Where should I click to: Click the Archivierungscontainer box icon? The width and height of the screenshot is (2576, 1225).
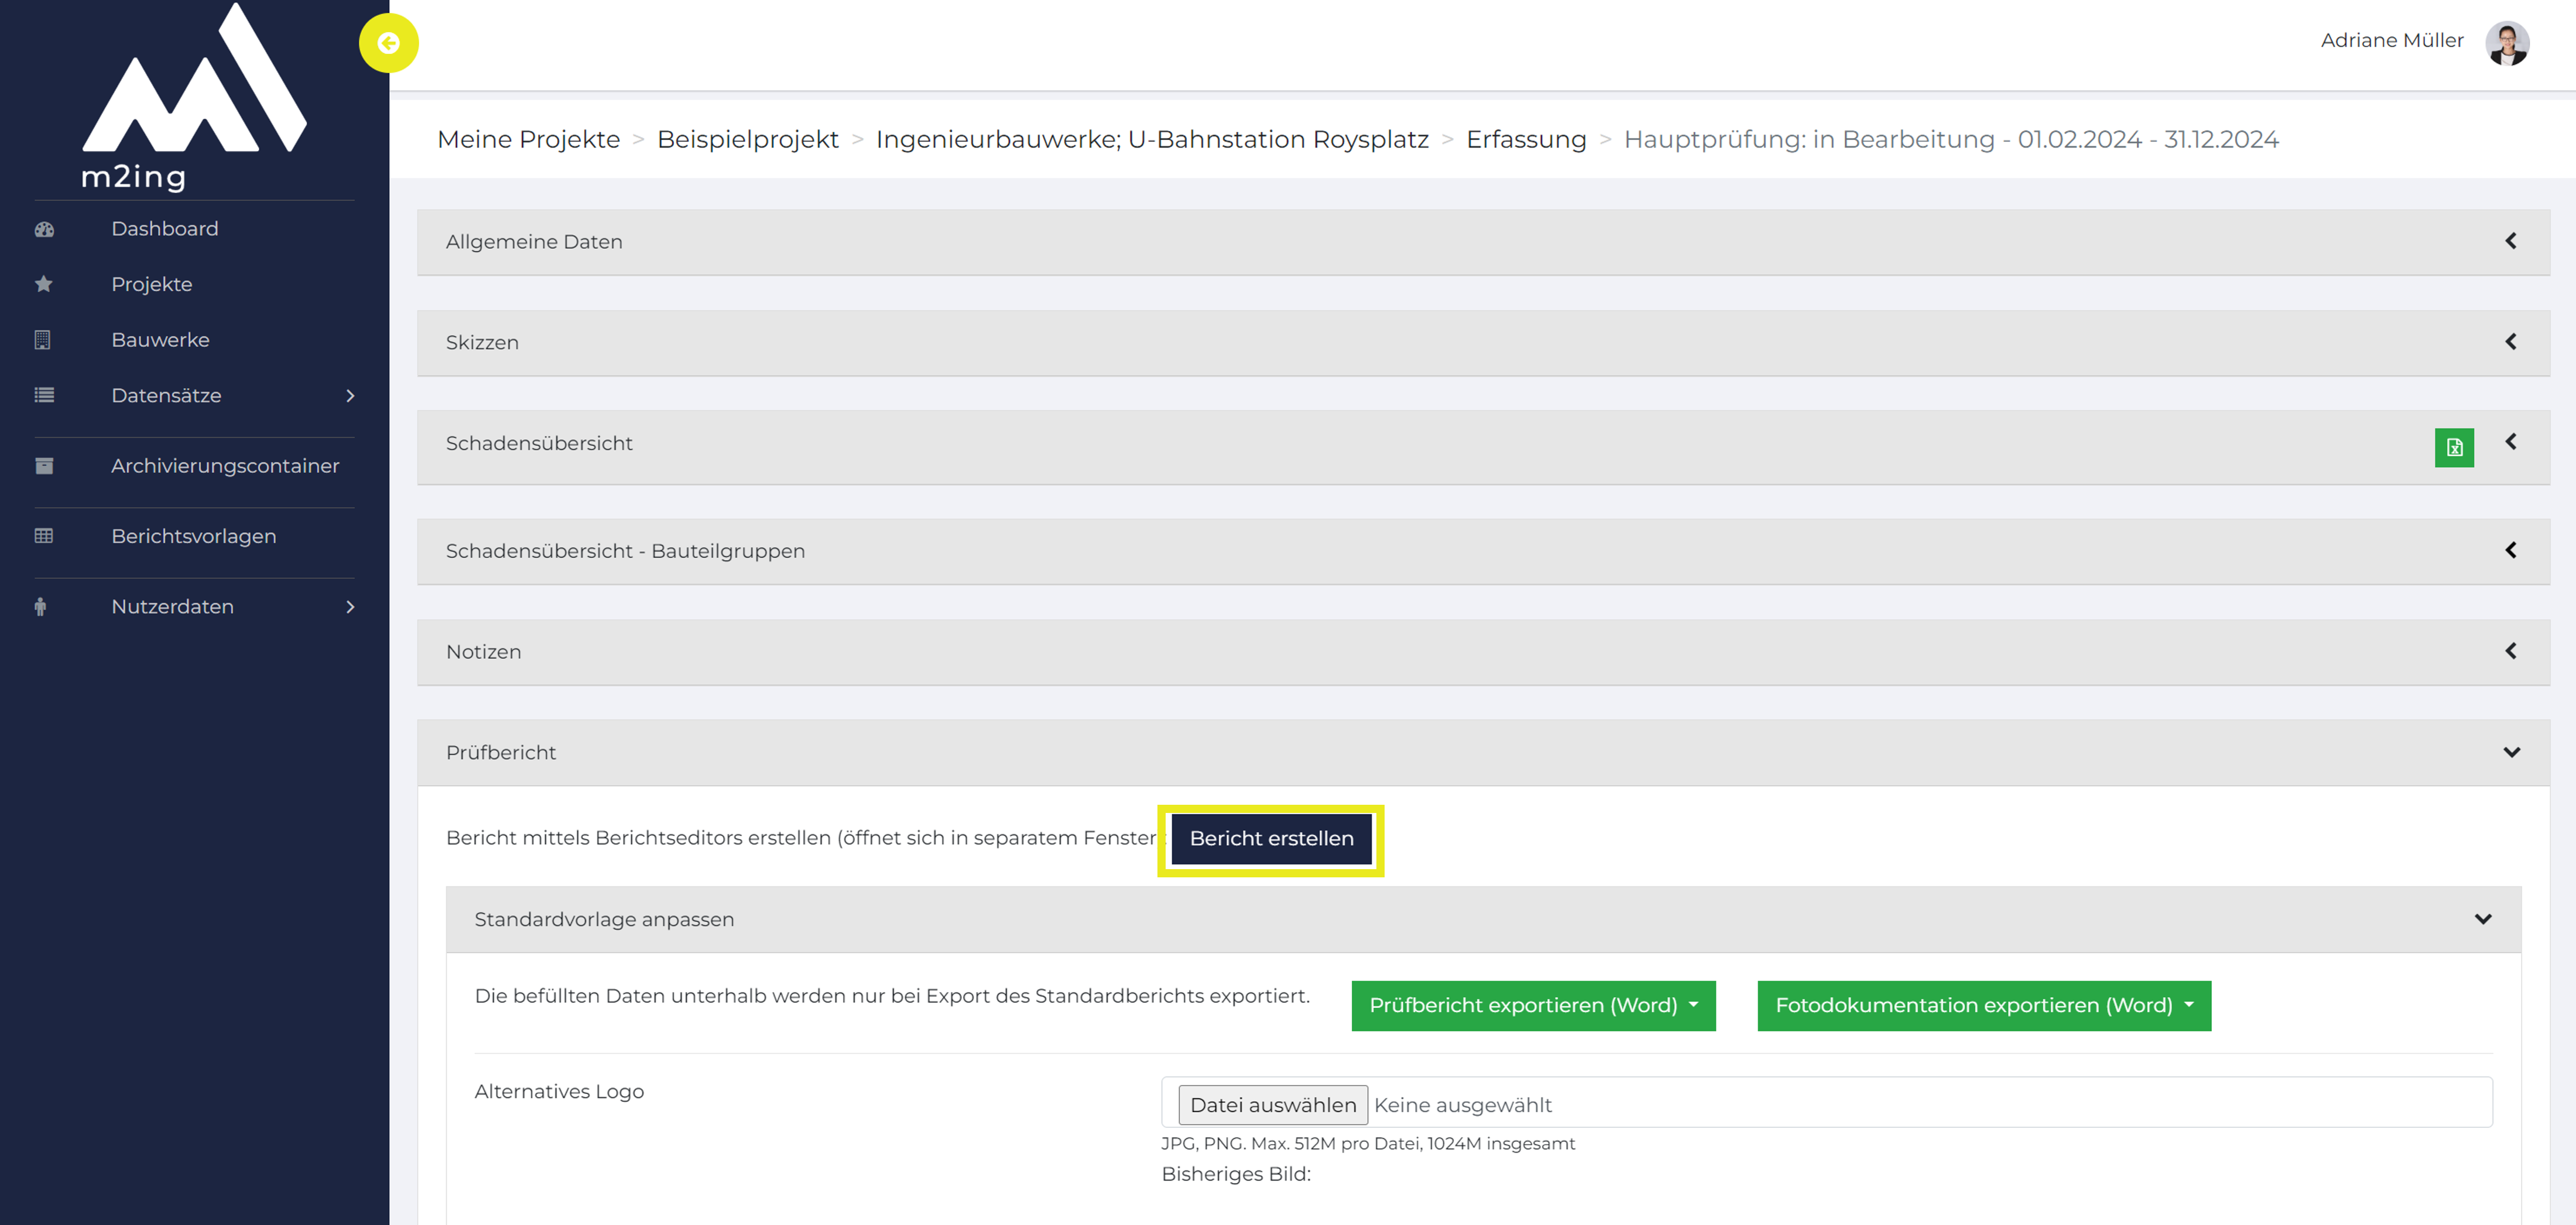click(x=44, y=466)
